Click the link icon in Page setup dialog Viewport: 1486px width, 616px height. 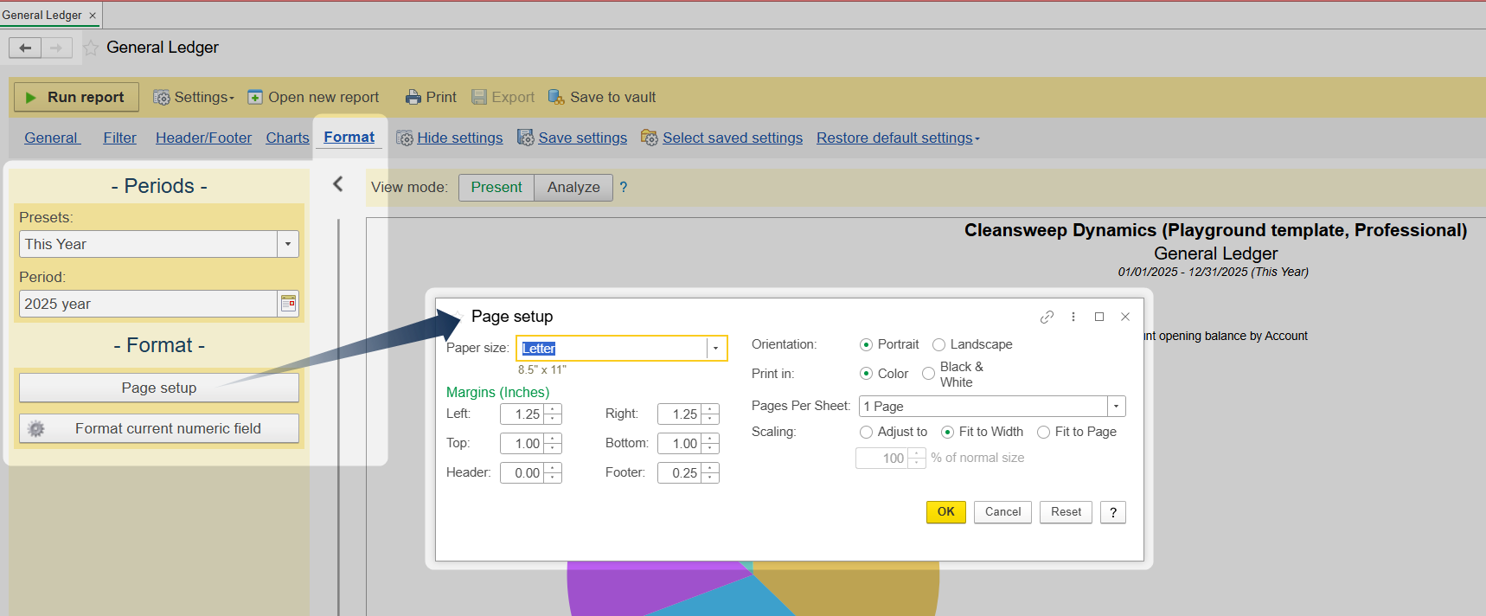coord(1047,317)
